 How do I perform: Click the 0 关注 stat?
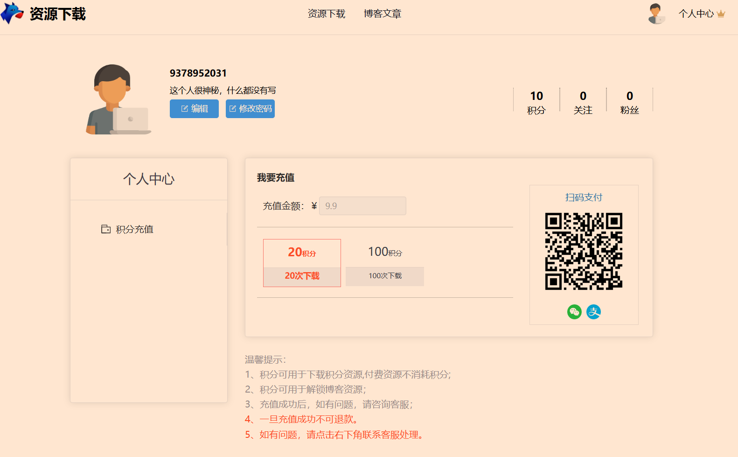[583, 102]
